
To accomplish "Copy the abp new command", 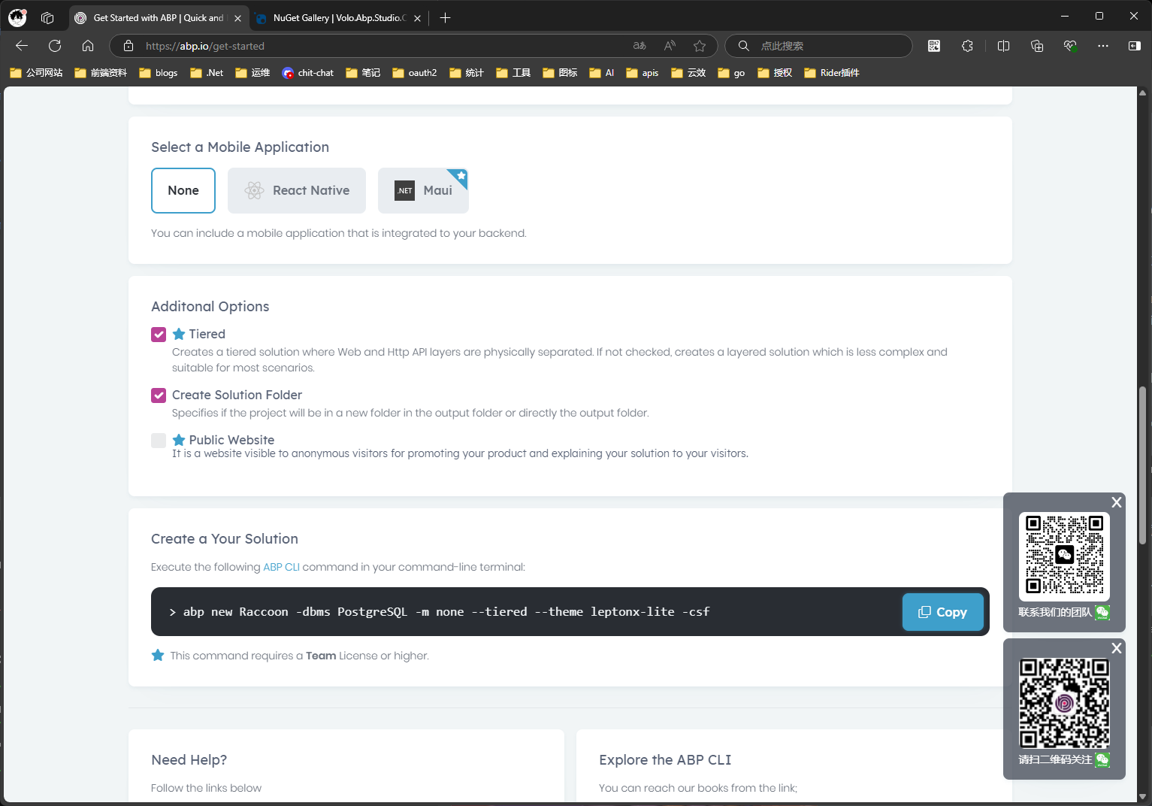I will 943,612.
